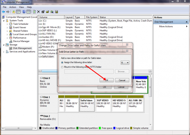Collapse the Storage tree node
Screen dimensions: 190x135
(4, 45)
